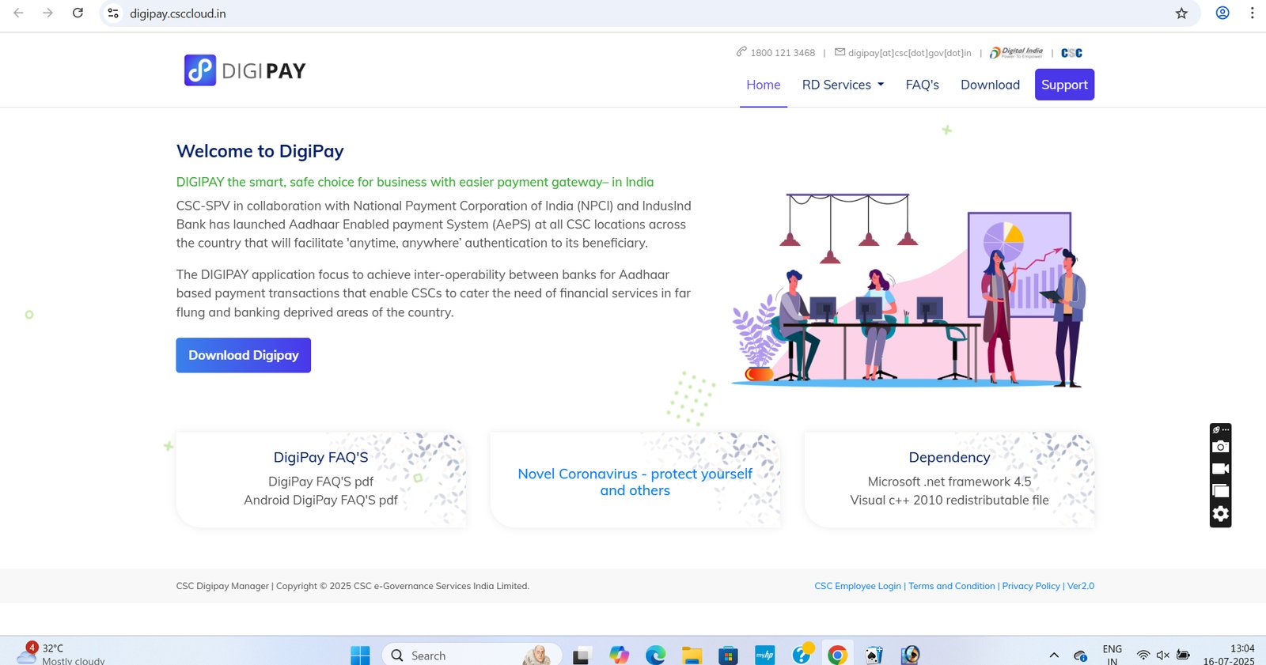Open the CSC Employee Login link
The width and height of the screenshot is (1266, 665).
[x=858, y=586]
